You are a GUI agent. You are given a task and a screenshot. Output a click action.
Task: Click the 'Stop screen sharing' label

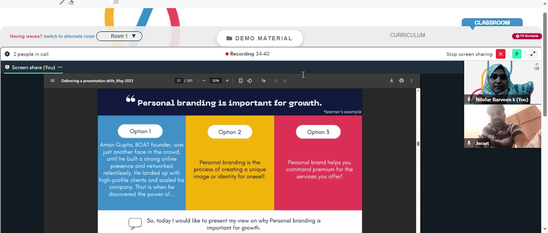469,54
